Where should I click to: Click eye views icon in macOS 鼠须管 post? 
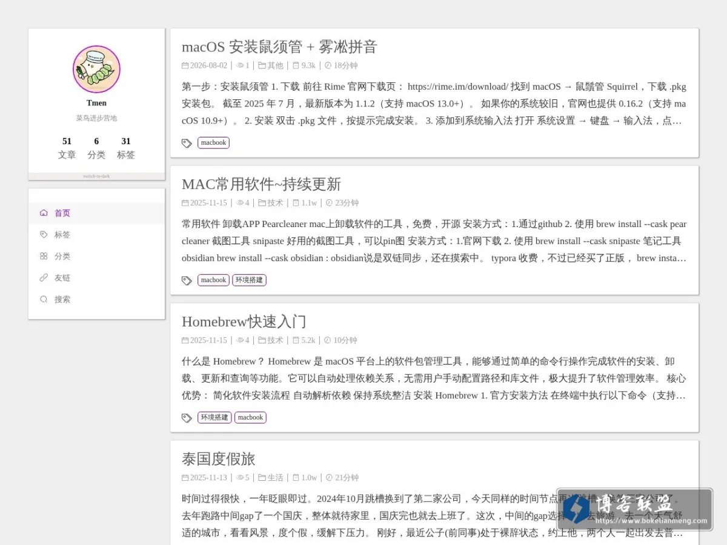tap(240, 65)
